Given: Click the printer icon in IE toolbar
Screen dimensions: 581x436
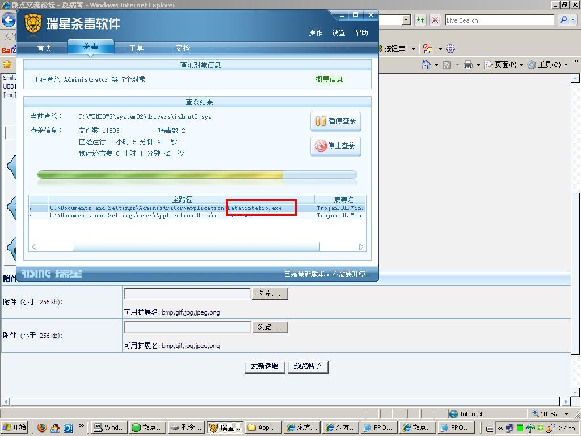Looking at the screenshot, I should 468,65.
